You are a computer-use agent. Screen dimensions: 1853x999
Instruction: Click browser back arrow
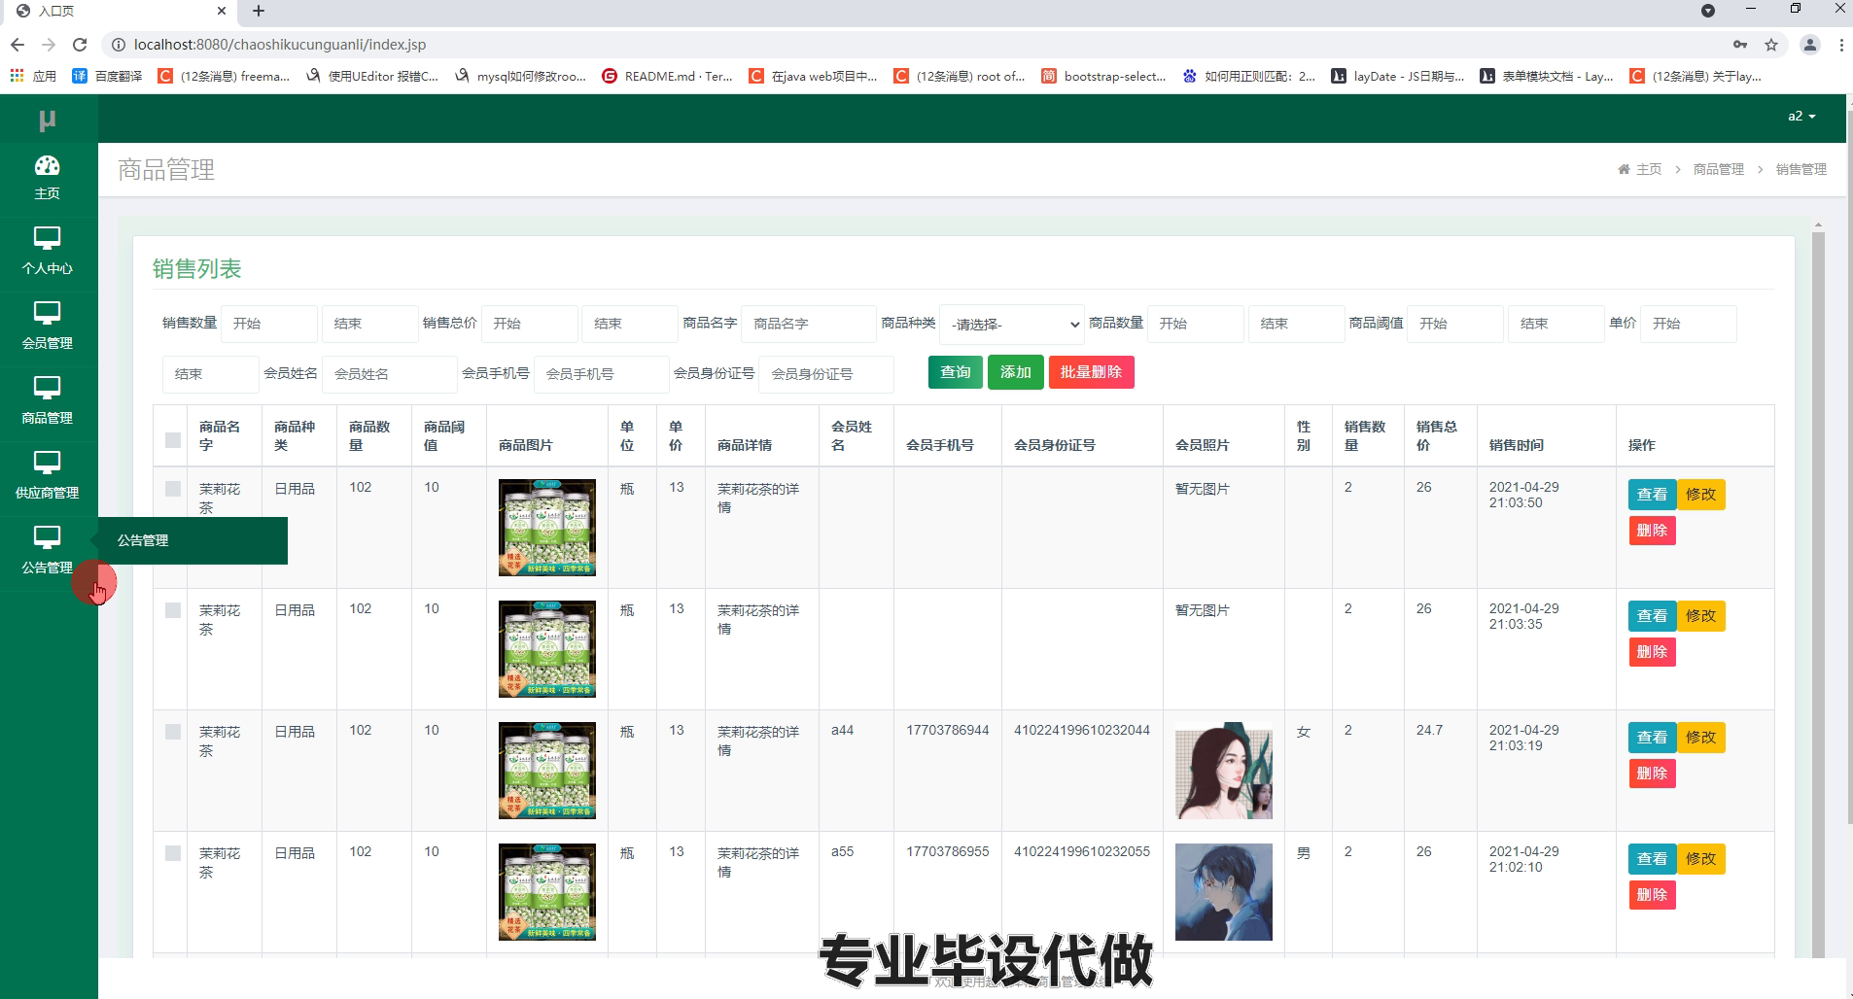tap(17, 45)
